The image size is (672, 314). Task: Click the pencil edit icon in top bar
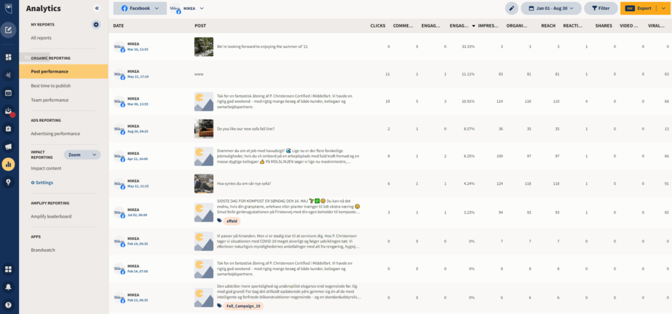pos(512,9)
